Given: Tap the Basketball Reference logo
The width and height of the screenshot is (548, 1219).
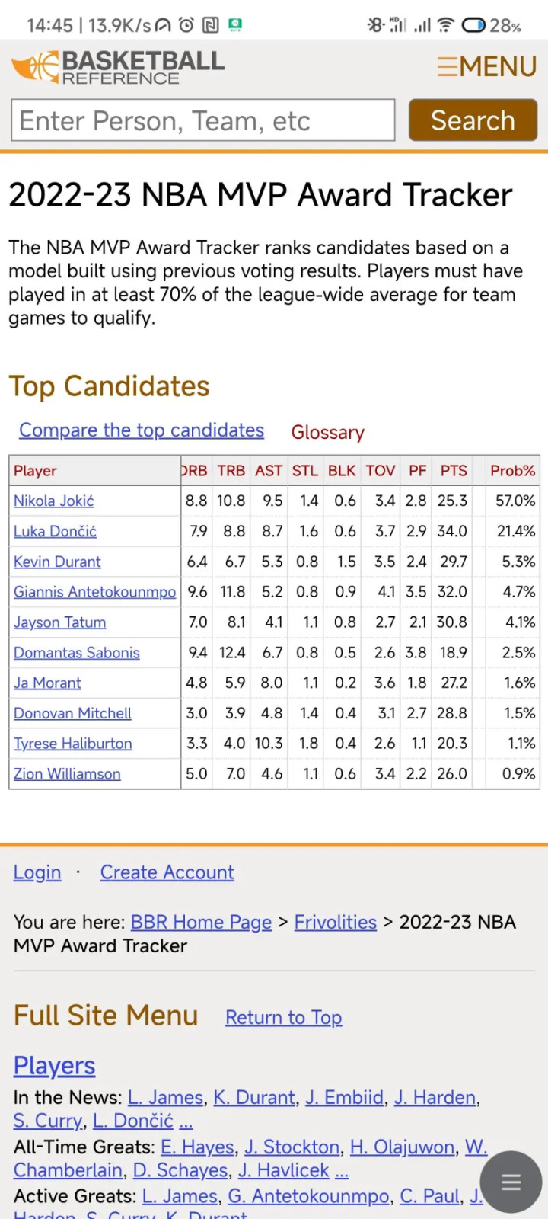Looking at the screenshot, I should pyautogui.click(x=118, y=67).
